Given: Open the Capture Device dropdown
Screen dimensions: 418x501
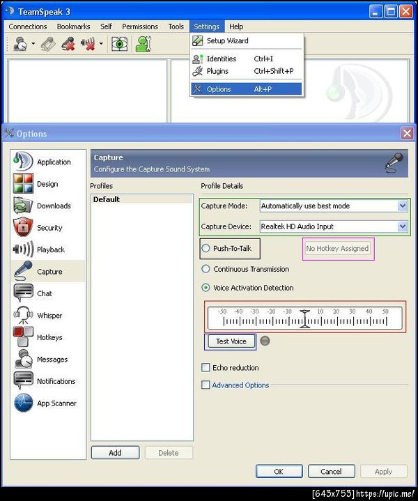Looking at the screenshot, I should 403,226.
